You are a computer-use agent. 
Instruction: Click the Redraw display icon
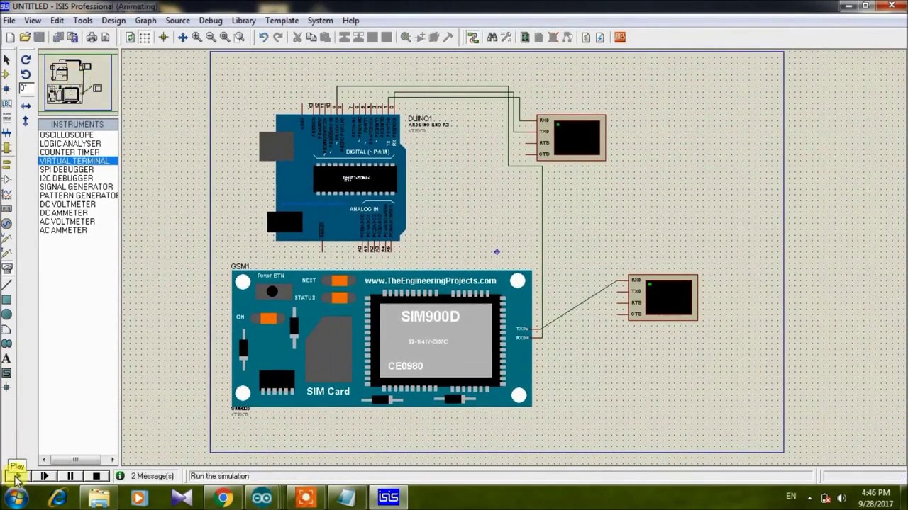(x=130, y=38)
